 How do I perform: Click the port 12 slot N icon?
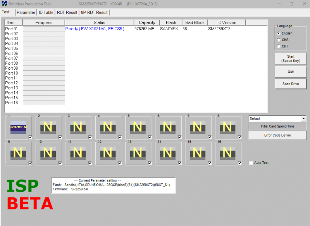click(x=108, y=153)
